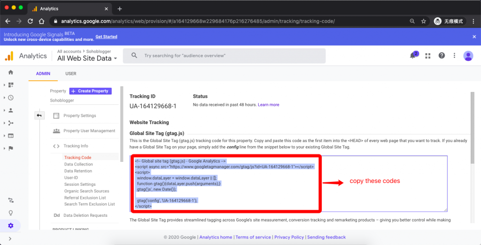
Task: Expand the Audience section arrow
Action: click(x=4, y=110)
